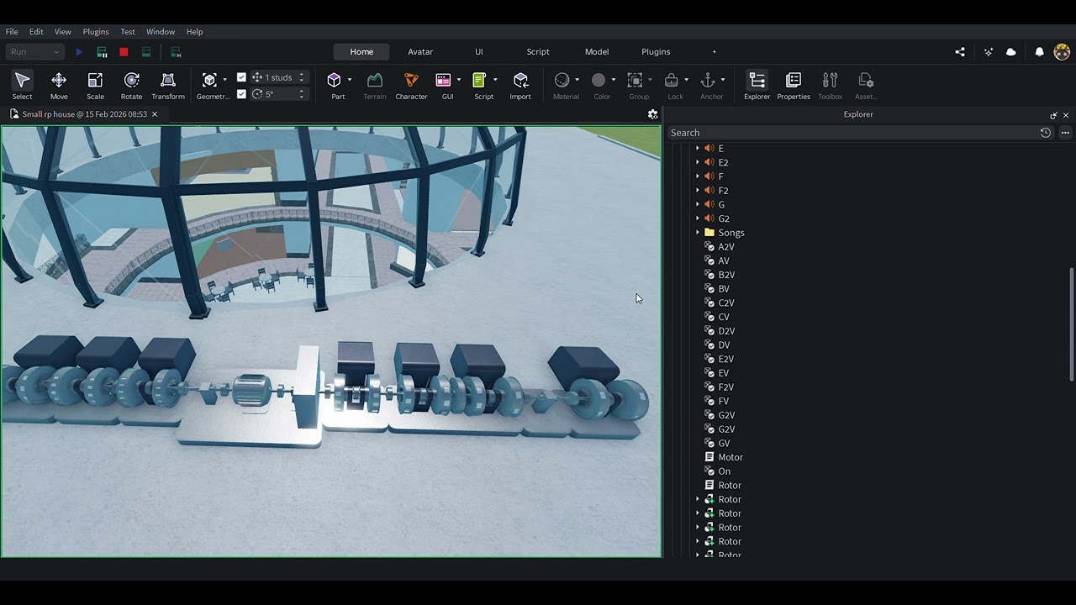The height and width of the screenshot is (605, 1076).
Task: Switch to the Avatar tab
Action: tap(420, 52)
